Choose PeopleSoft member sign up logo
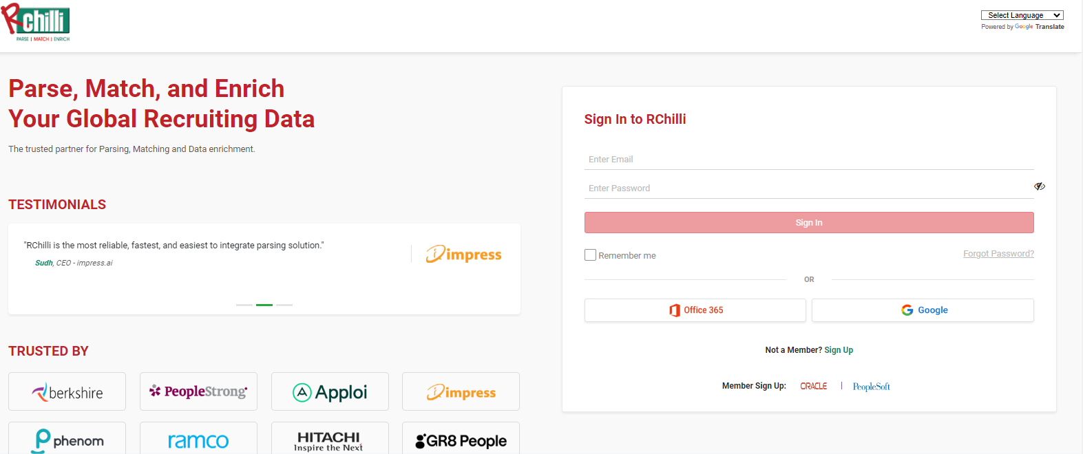This screenshot has height=454, width=1083. 872,387
